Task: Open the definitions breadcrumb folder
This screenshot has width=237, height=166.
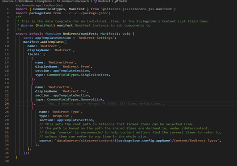Action: pos(25,1)
